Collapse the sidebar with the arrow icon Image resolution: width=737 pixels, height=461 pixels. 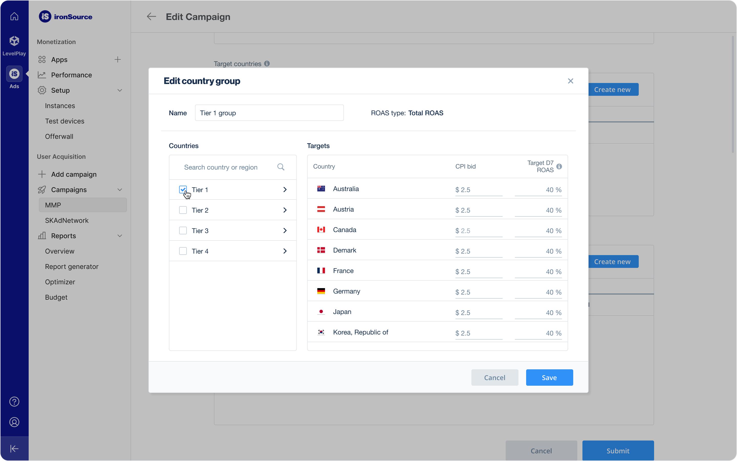(x=14, y=448)
